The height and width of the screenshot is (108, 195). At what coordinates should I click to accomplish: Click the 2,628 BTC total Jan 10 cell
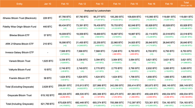[48, 87]
